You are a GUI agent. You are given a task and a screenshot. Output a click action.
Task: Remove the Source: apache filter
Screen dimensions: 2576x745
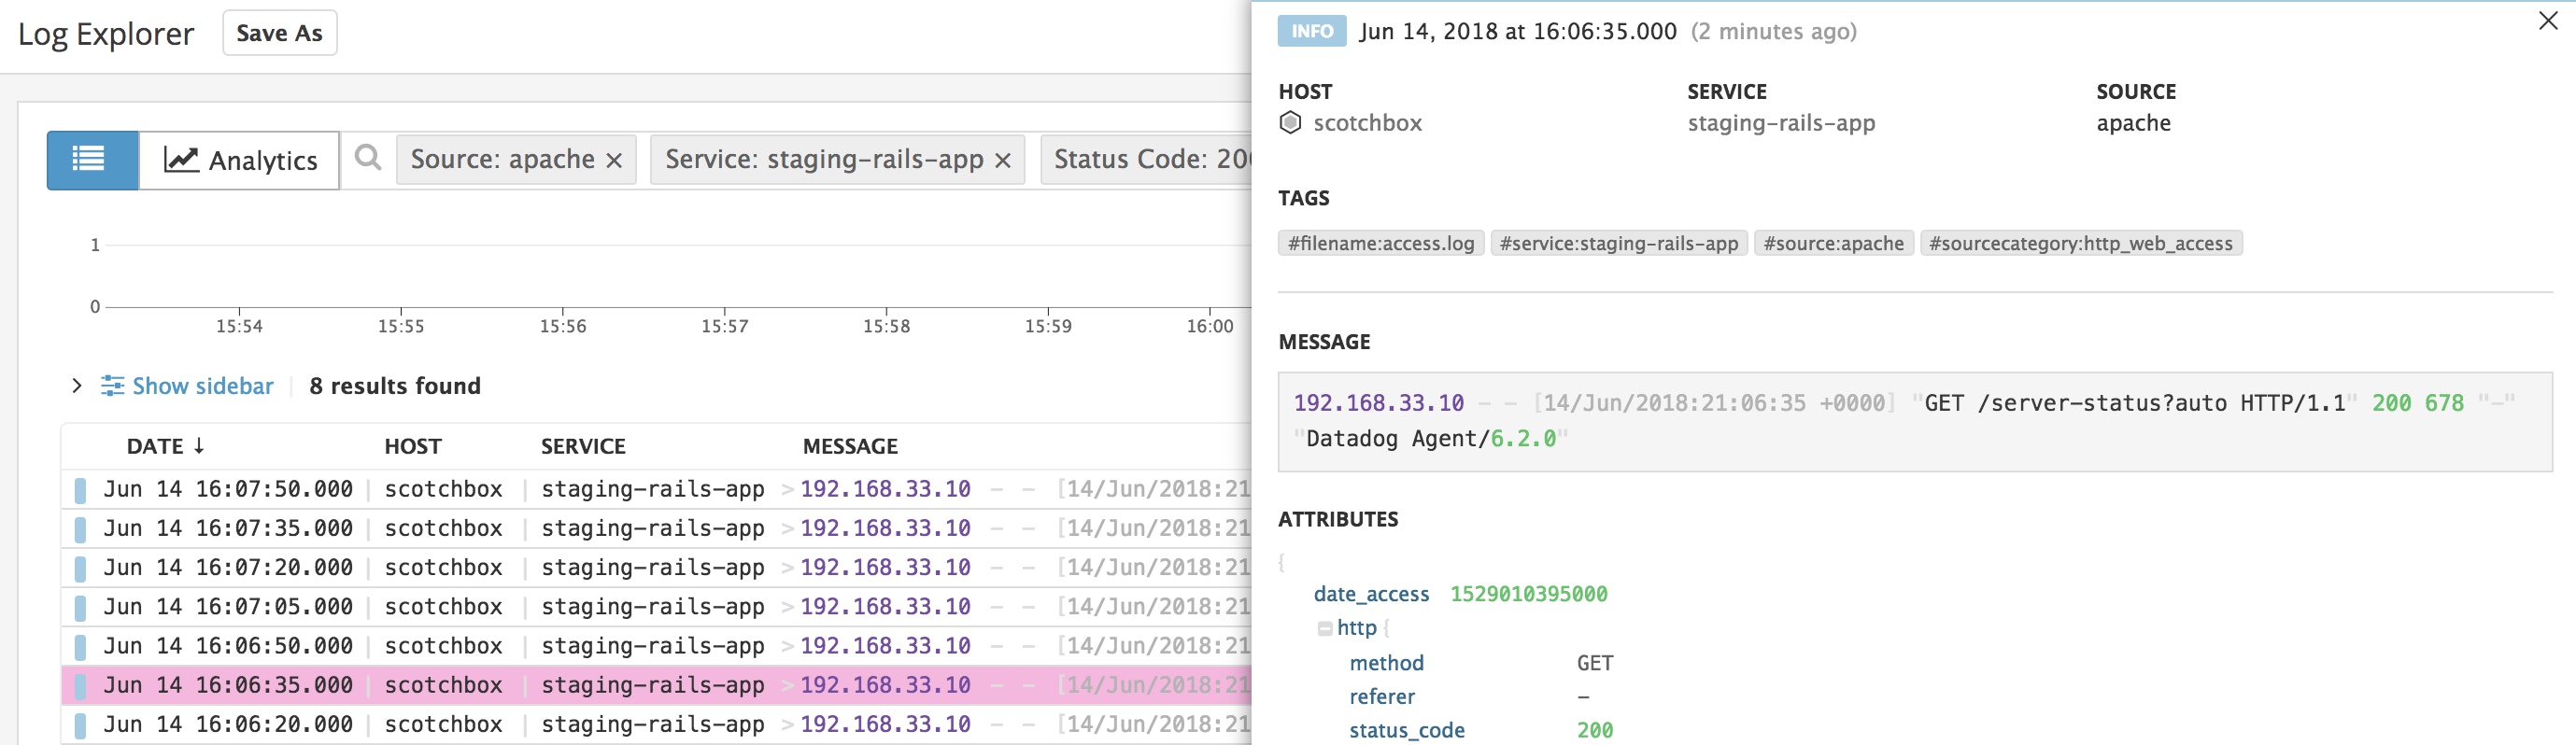click(615, 160)
